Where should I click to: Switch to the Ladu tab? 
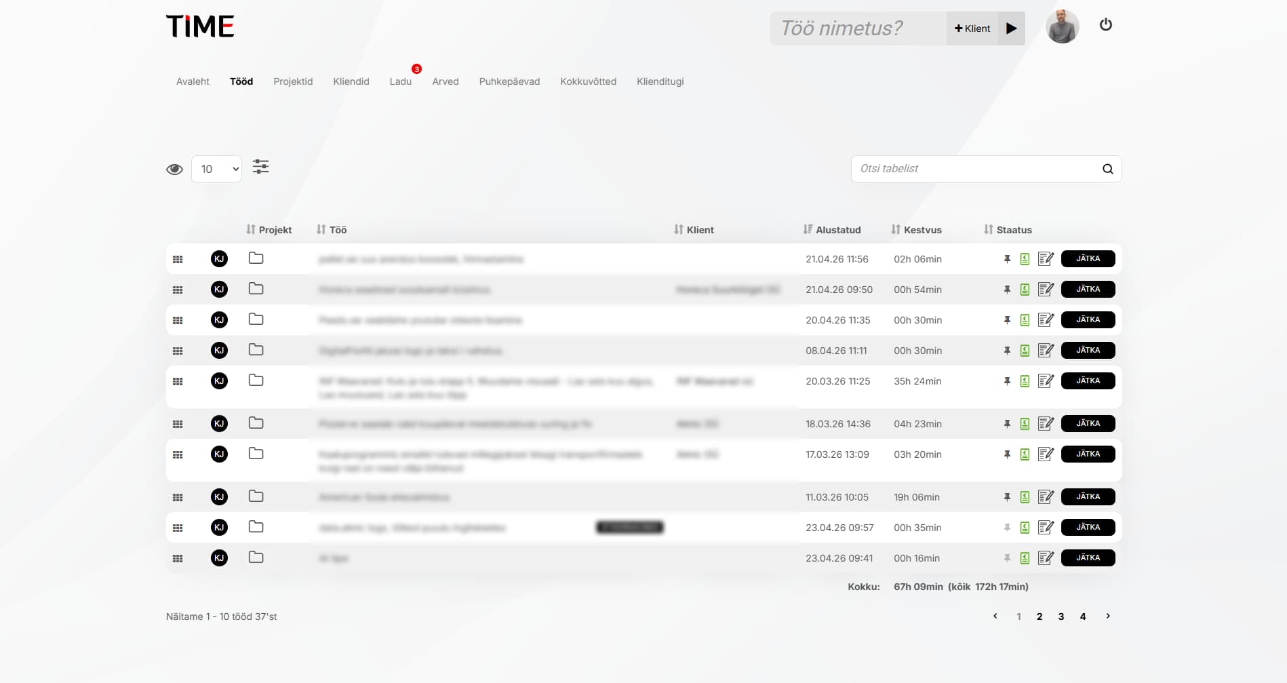(400, 81)
